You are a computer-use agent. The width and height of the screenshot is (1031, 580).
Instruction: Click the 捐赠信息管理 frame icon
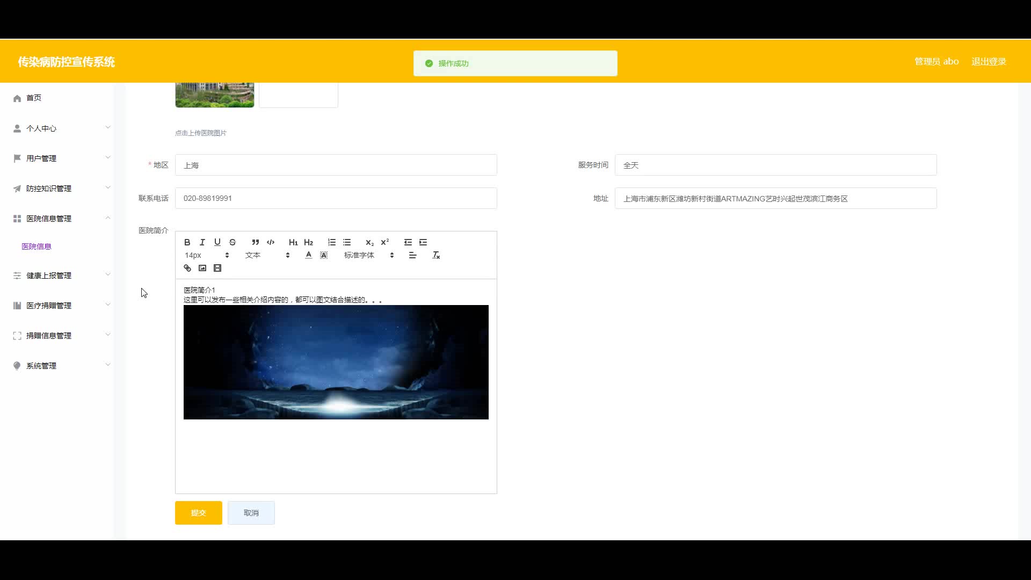(x=17, y=336)
